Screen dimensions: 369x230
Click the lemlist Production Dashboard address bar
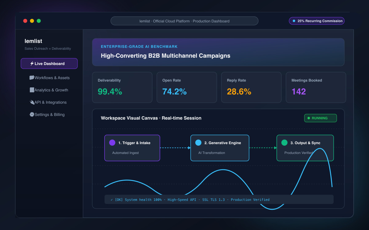(184, 21)
